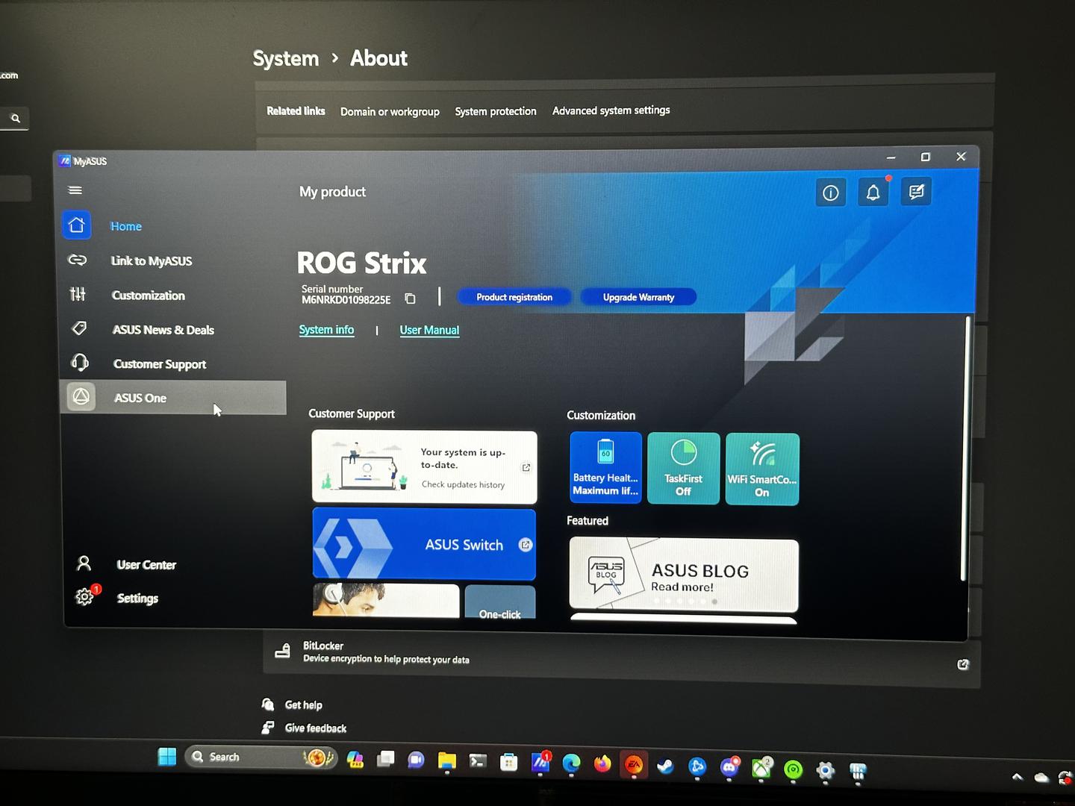1075x806 pixels.
Task: Click System breadcrumb in the Settings window
Action: [x=285, y=58]
